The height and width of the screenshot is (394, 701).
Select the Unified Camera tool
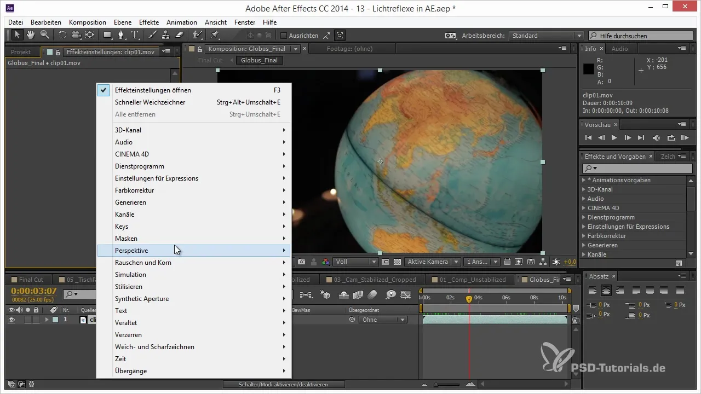[76, 35]
